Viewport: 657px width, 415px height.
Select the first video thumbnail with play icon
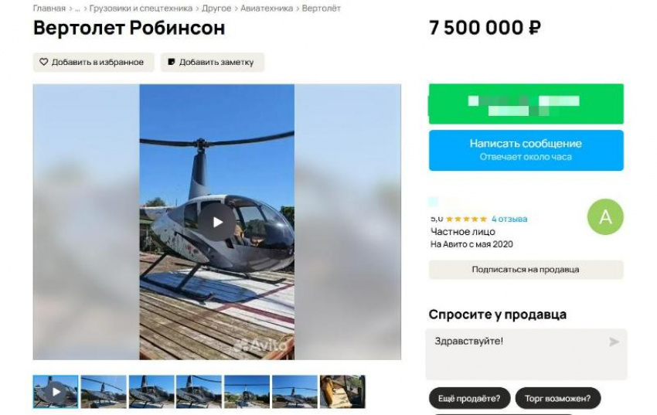coord(56,392)
